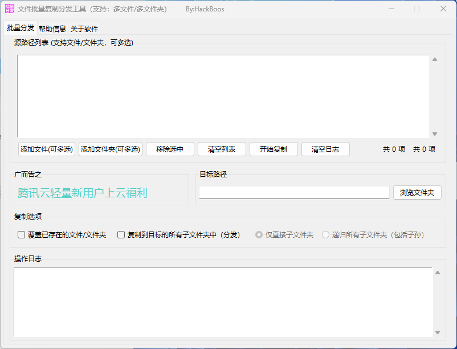Click 清空列表 to clear the list
The image size is (457, 349).
(221, 149)
